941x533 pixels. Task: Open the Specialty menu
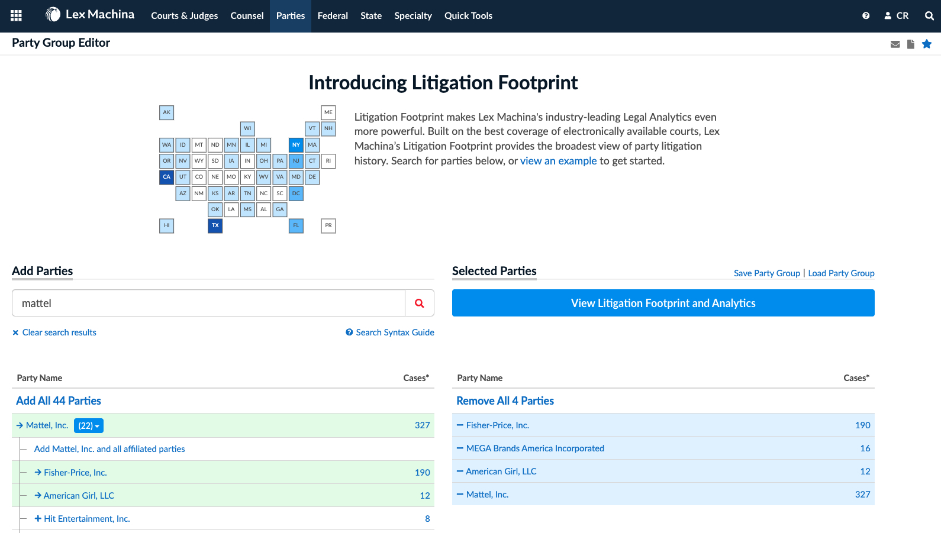tap(413, 16)
